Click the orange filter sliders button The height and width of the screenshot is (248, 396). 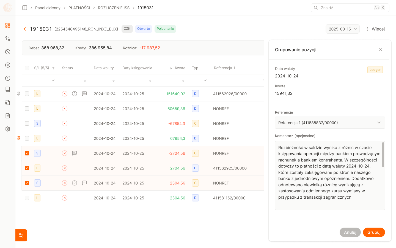point(21,235)
